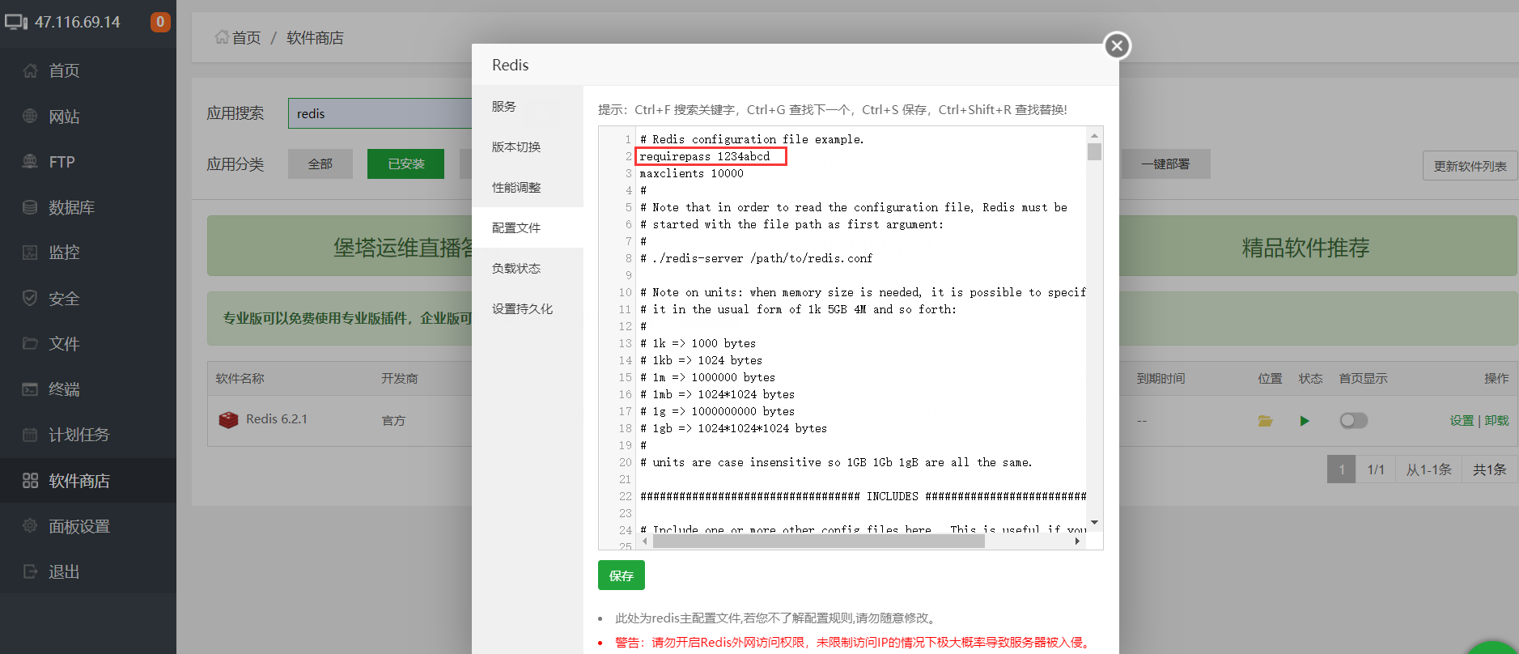Click the orange notification badge showing 0
This screenshot has width=1519, height=654.
[x=160, y=22]
